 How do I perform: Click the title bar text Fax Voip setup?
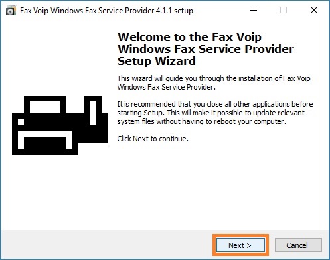click(x=106, y=11)
